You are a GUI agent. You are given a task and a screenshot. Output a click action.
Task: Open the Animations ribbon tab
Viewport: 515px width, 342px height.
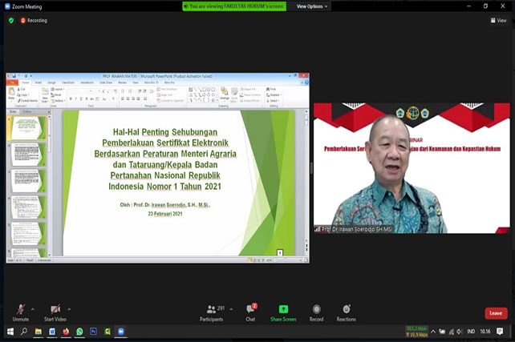tap(87, 82)
